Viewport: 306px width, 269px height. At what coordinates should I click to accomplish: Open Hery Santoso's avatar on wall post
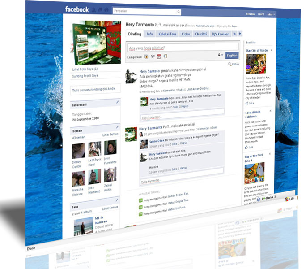tap(131, 77)
